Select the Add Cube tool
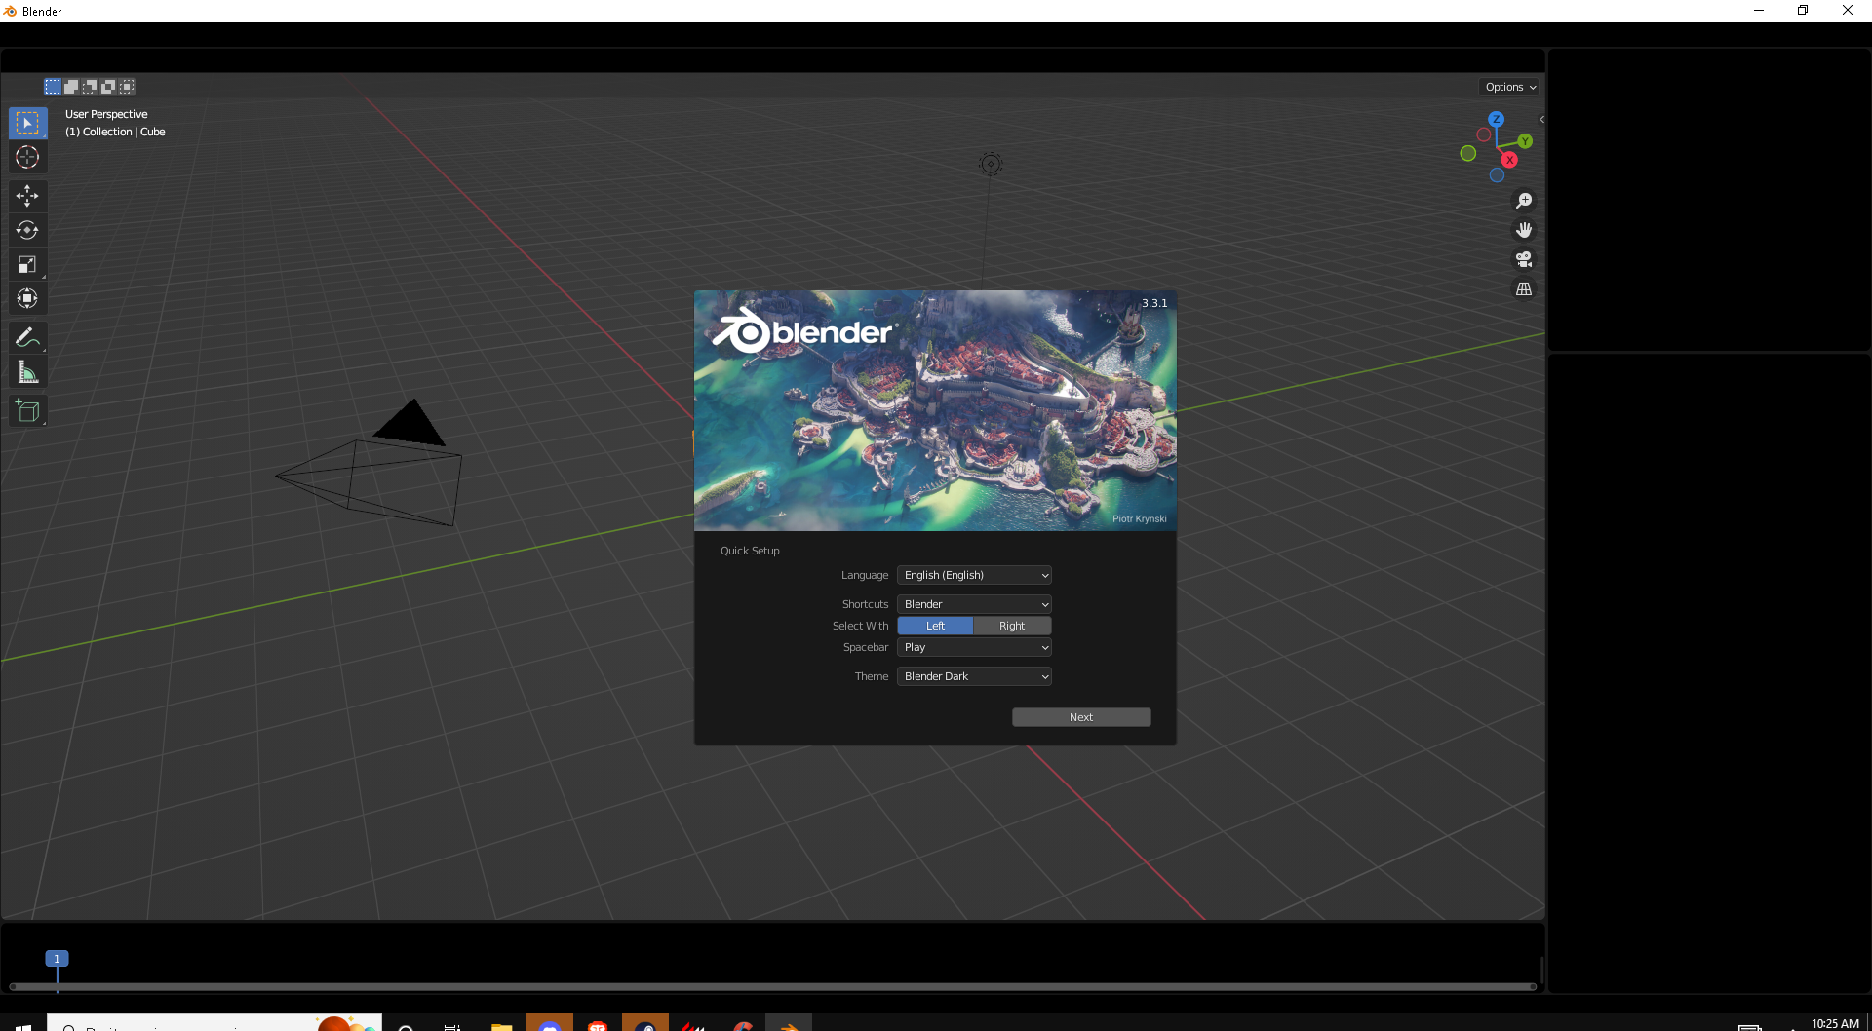Image resolution: width=1872 pixels, height=1031 pixels. pos(27,411)
